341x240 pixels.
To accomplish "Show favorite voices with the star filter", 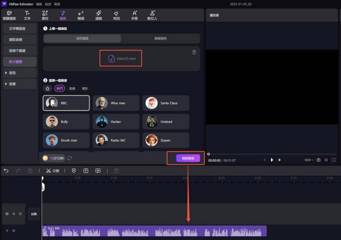I will 47,88.
